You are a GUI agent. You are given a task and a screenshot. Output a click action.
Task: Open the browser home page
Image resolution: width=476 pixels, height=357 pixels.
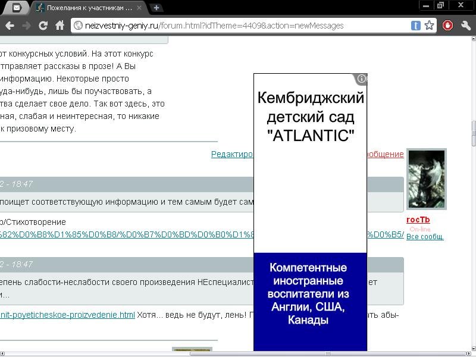60,25
